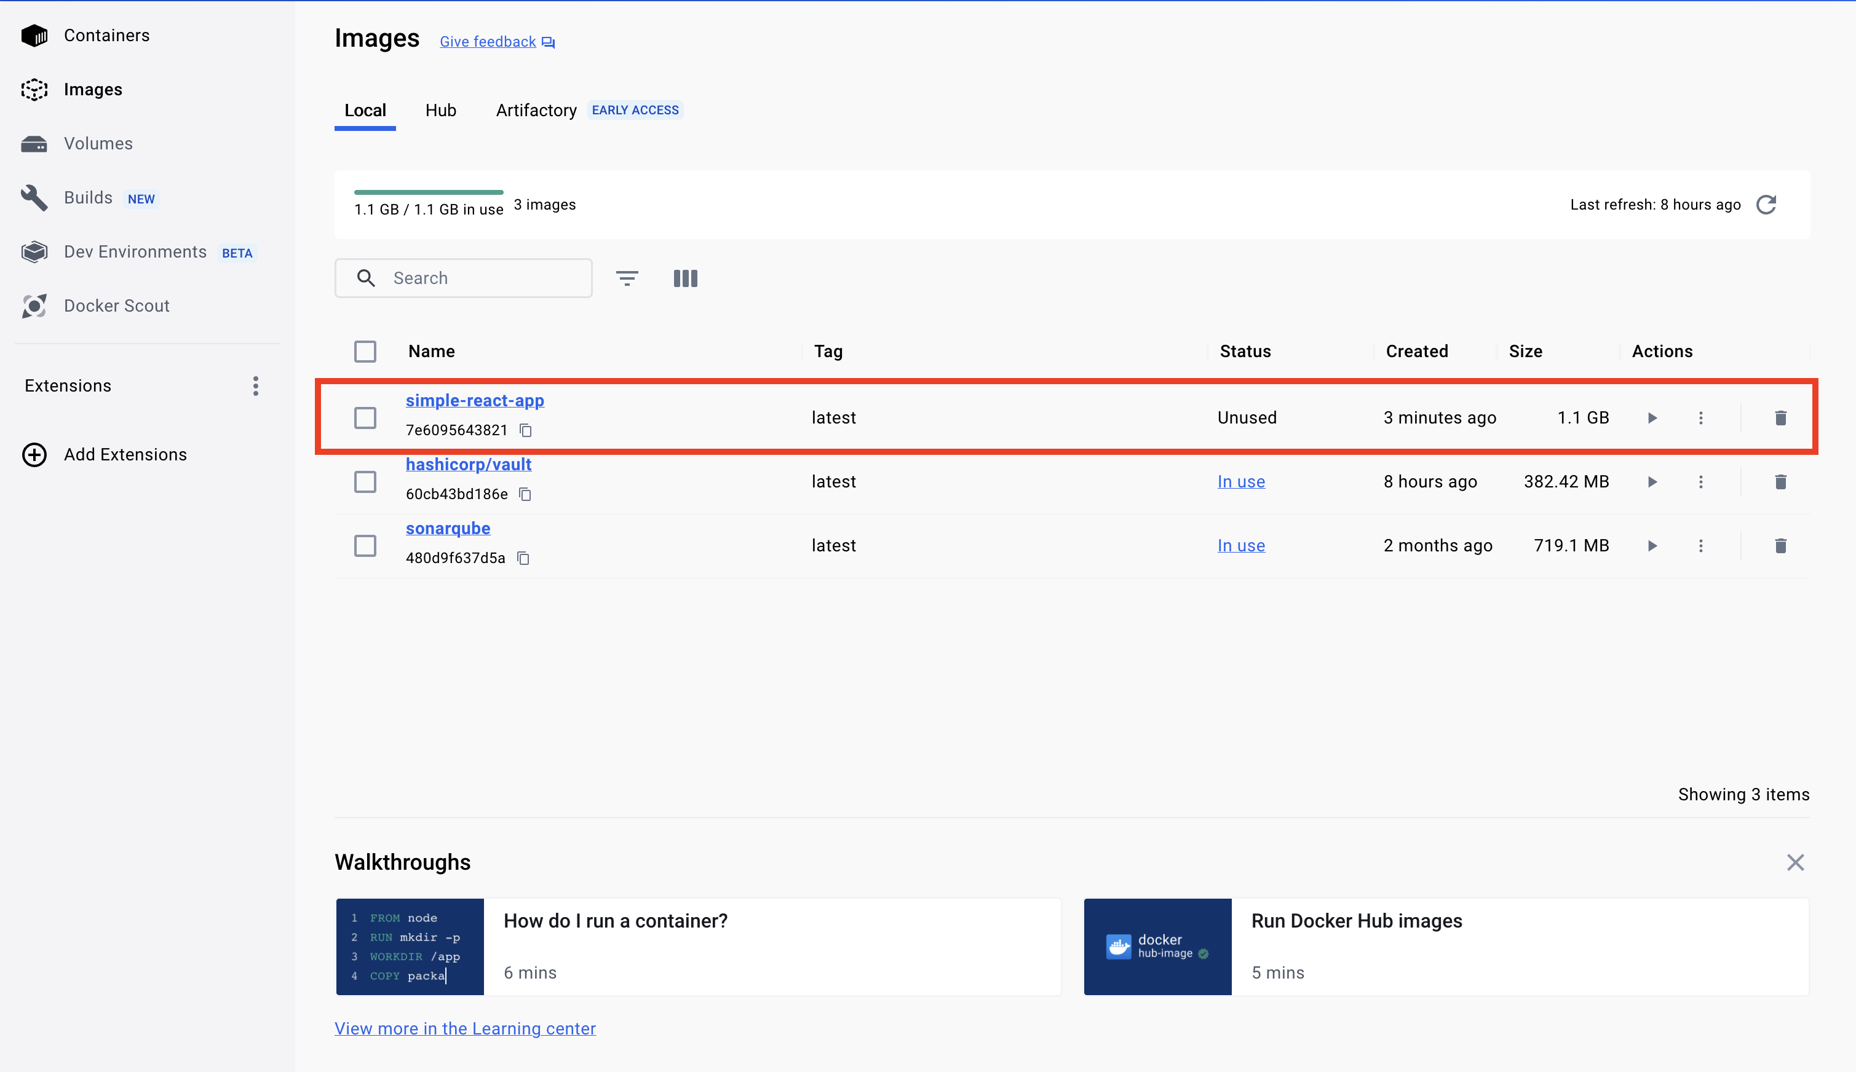The width and height of the screenshot is (1856, 1072).
Task: Run the simple-react-app image
Action: click(1652, 418)
